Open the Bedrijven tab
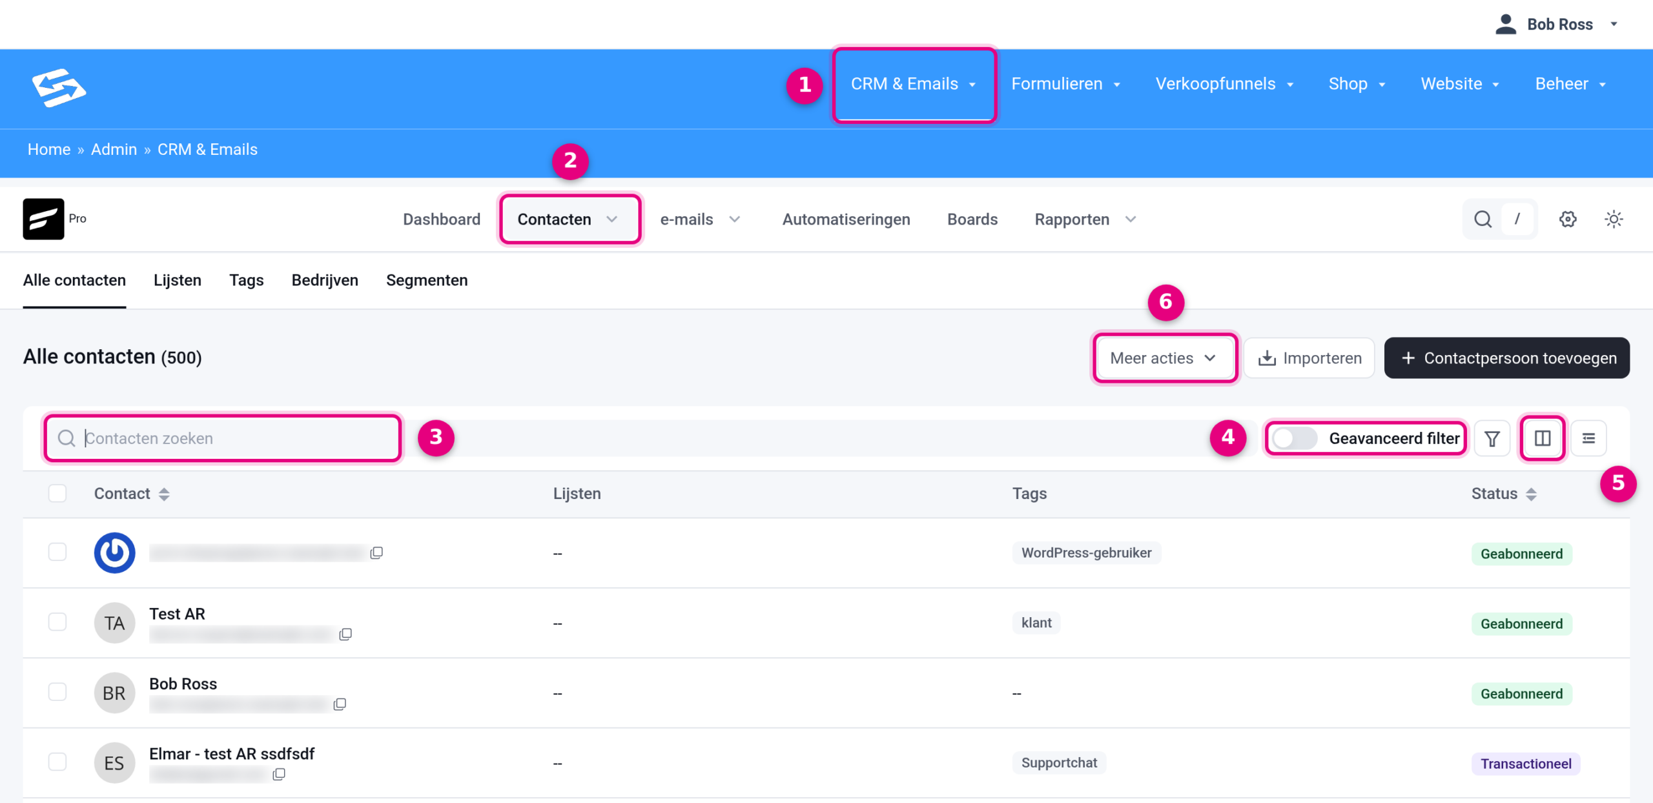The height and width of the screenshot is (803, 1653). [x=325, y=280]
